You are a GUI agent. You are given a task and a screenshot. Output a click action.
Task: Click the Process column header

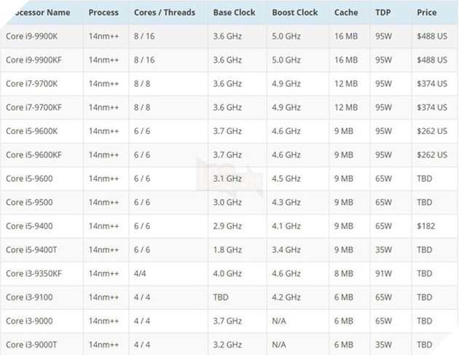(103, 12)
